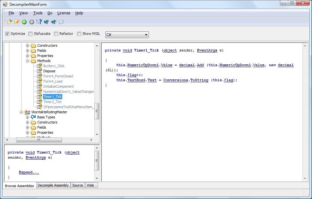
Task: Collapse the Methods folder
Action: (x=28, y=61)
